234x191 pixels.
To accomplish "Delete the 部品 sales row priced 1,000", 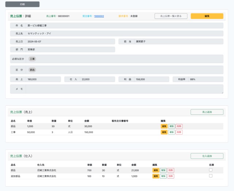I will click(179, 126).
